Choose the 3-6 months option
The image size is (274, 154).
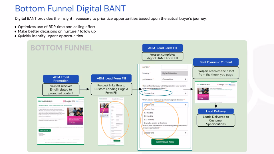(x=148, y=116)
